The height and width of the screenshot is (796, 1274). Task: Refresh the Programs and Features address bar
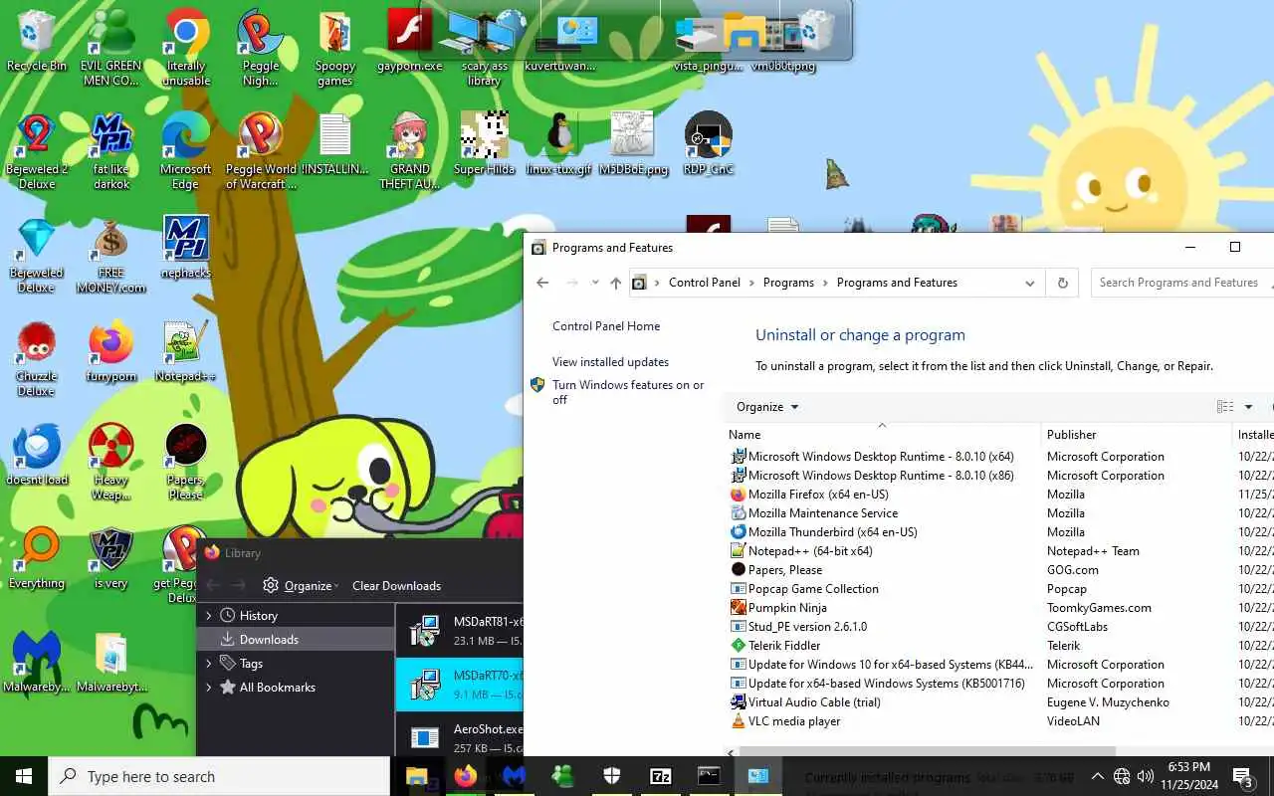coord(1062,283)
